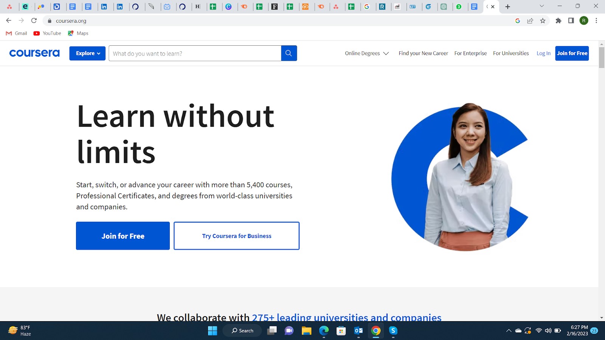
Task: Click the Coursera logo
Action: click(34, 53)
